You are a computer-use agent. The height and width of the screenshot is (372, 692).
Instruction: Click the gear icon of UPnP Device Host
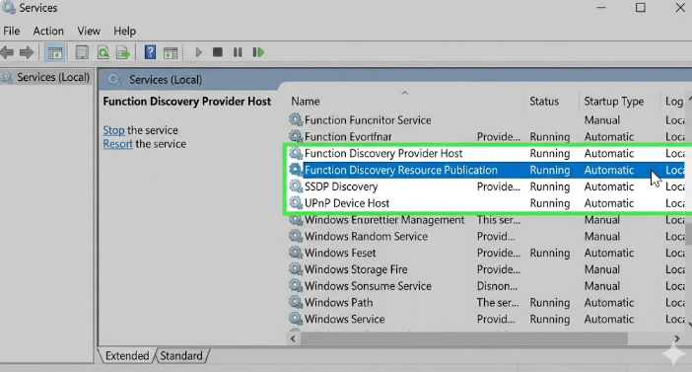point(296,203)
